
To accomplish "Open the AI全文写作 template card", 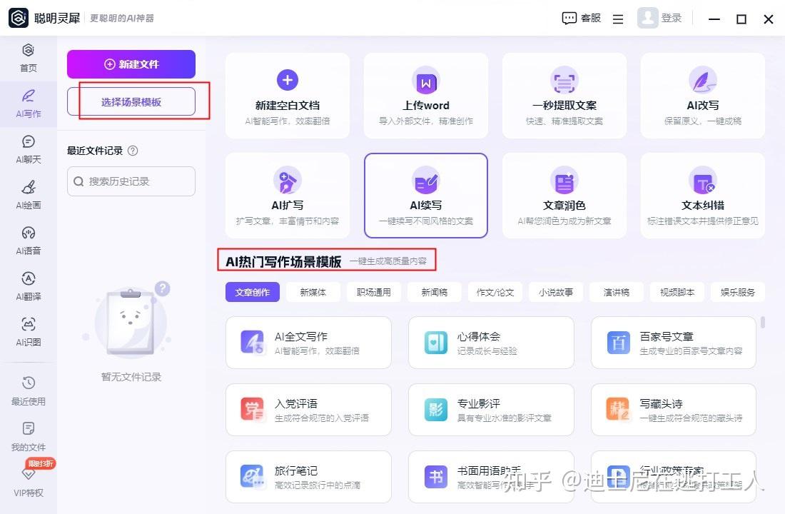I will 308,343.
